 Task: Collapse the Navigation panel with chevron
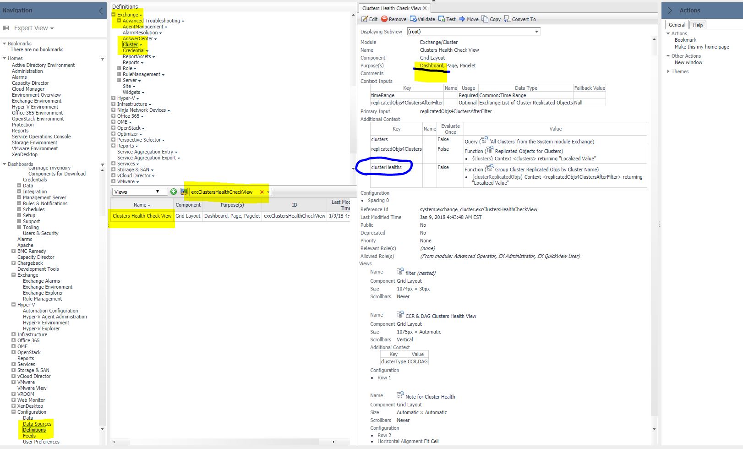[x=101, y=10]
